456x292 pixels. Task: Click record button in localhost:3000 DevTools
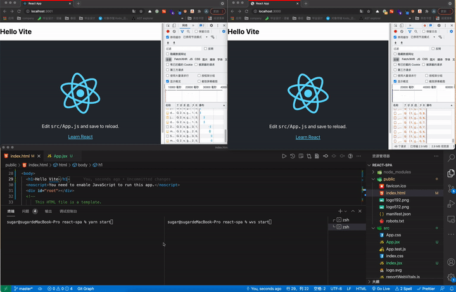(395, 32)
